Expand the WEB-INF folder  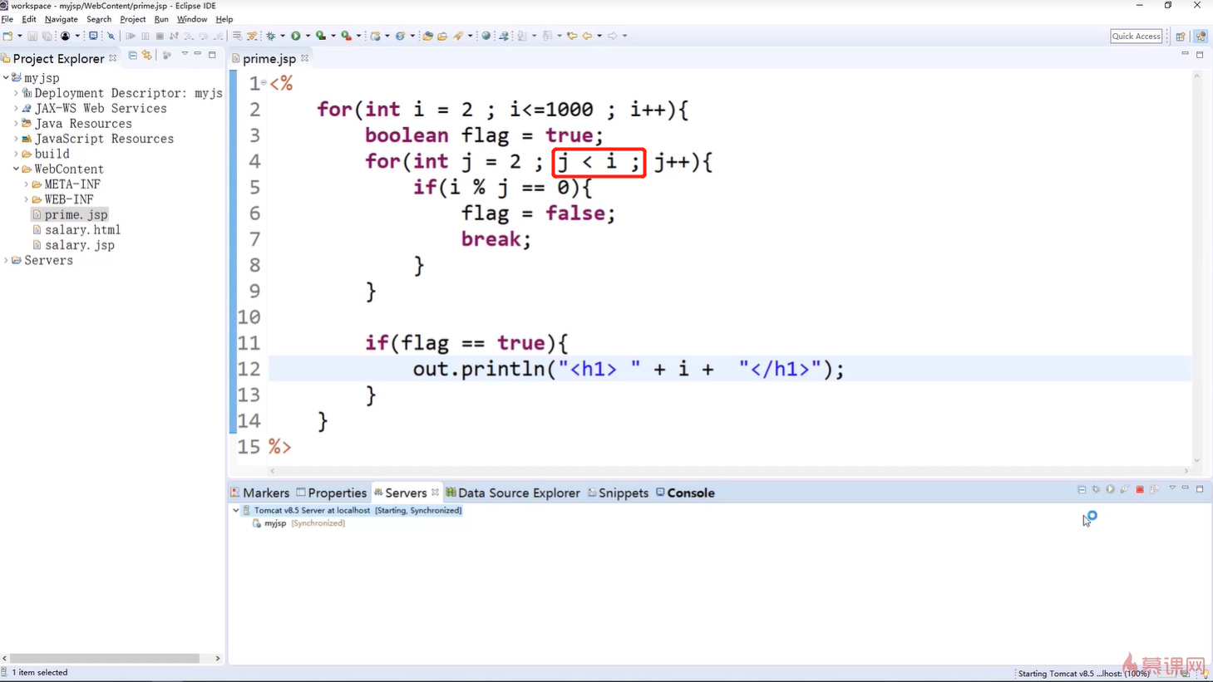tap(26, 199)
